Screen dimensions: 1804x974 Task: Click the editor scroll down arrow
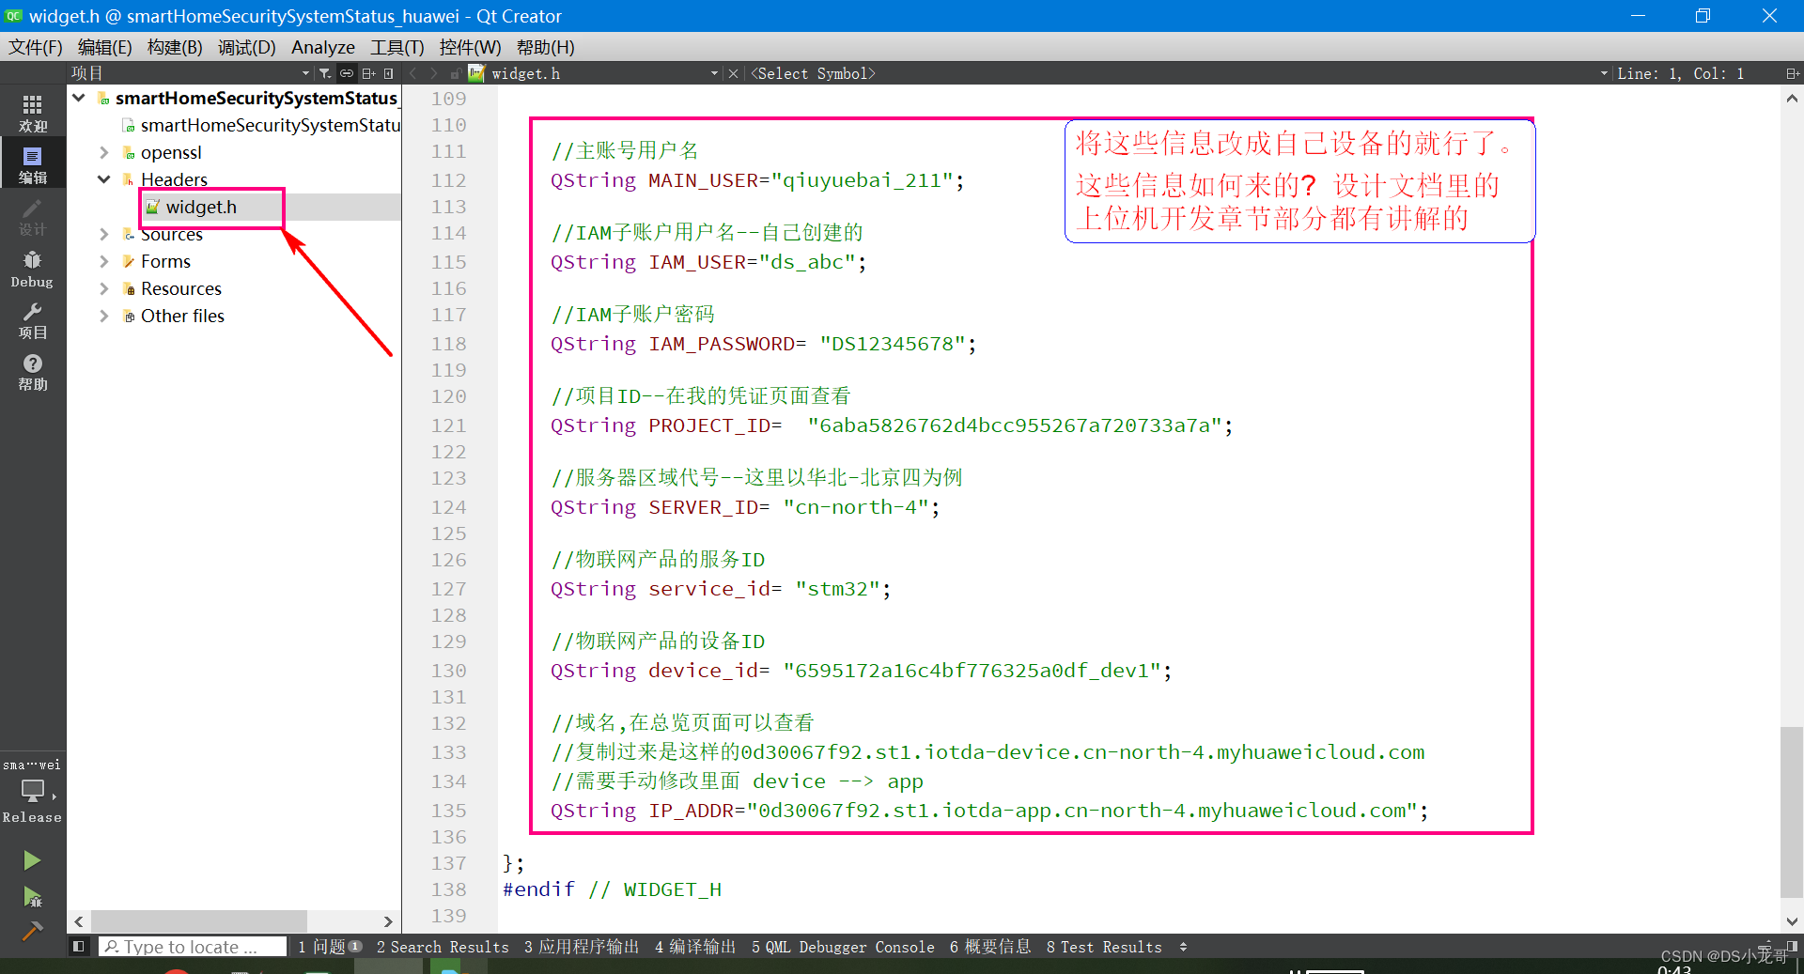click(x=1792, y=921)
